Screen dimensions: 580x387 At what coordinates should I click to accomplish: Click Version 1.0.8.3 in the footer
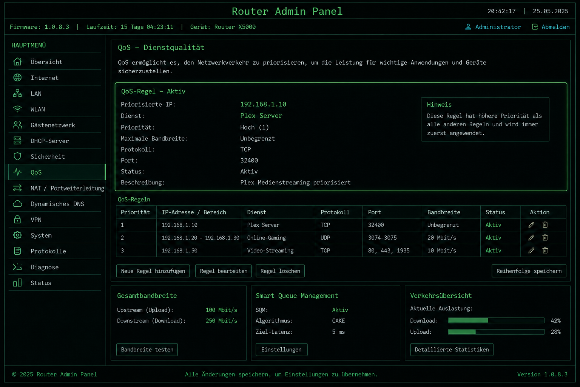[542, 374]
